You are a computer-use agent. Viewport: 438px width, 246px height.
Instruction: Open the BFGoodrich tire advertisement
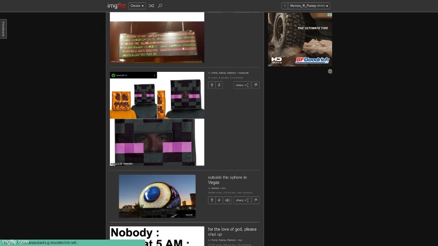(300, 39)
